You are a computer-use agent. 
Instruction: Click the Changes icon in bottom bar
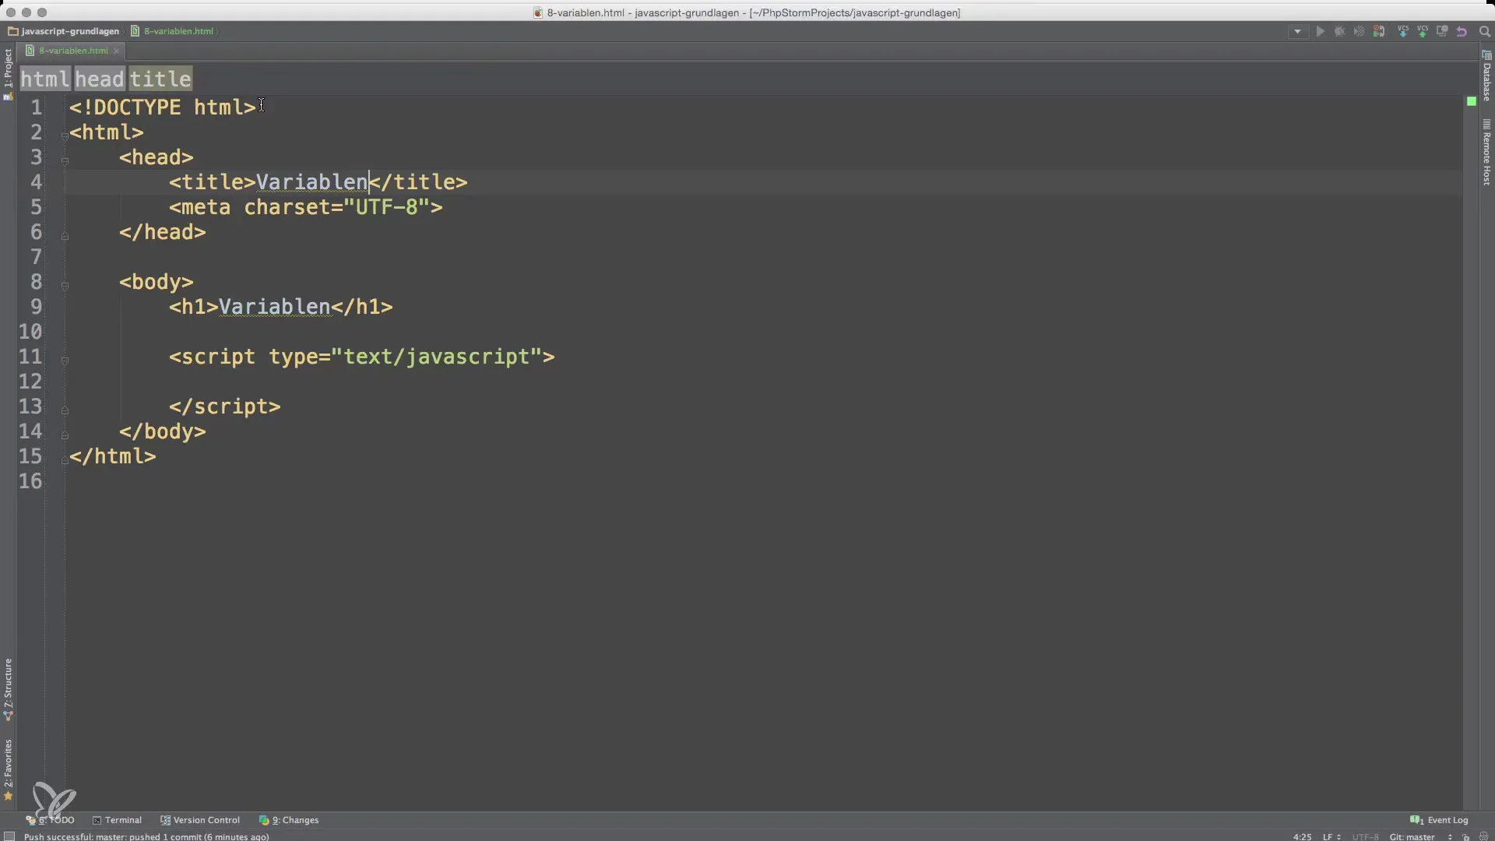[x=264, y=820]
